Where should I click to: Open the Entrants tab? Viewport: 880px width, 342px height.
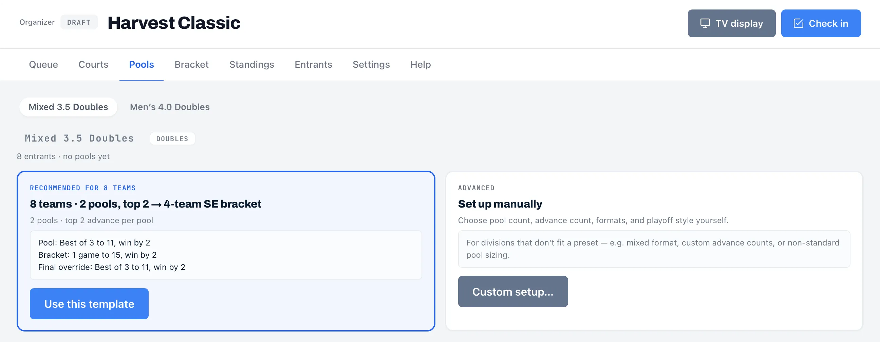click(313, 64)
